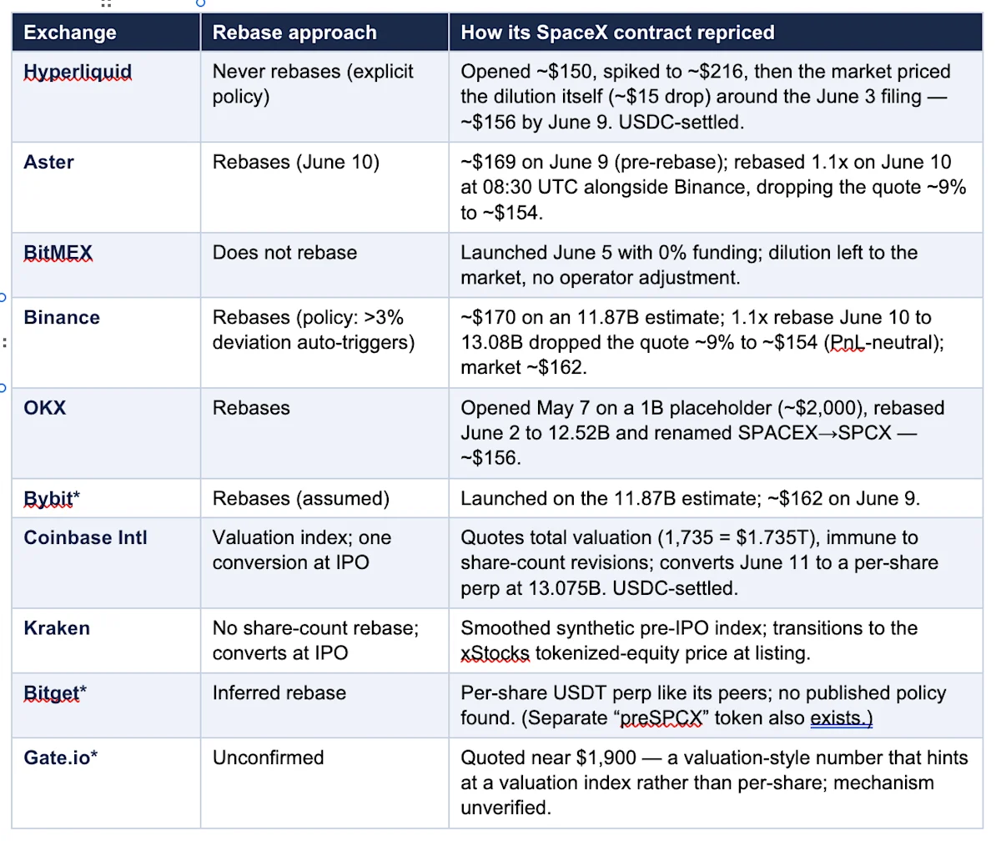This screenshot has height=851, width=1001.
Task: Click the insert-row circle below the Binance row
Action: tap(3, 387)
